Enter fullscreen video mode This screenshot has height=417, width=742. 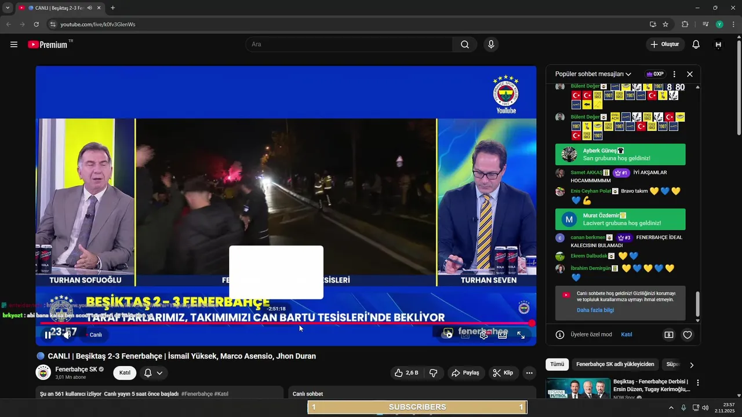(521, 335)
